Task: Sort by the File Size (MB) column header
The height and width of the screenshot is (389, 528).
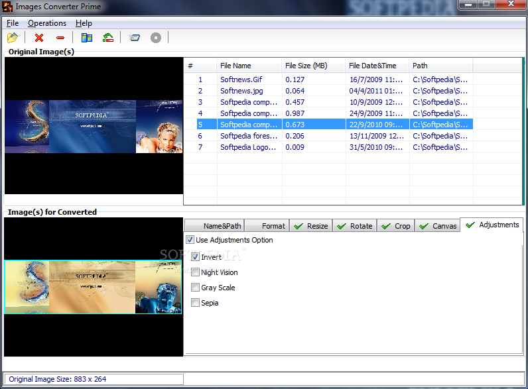Action: click(314, 66)
